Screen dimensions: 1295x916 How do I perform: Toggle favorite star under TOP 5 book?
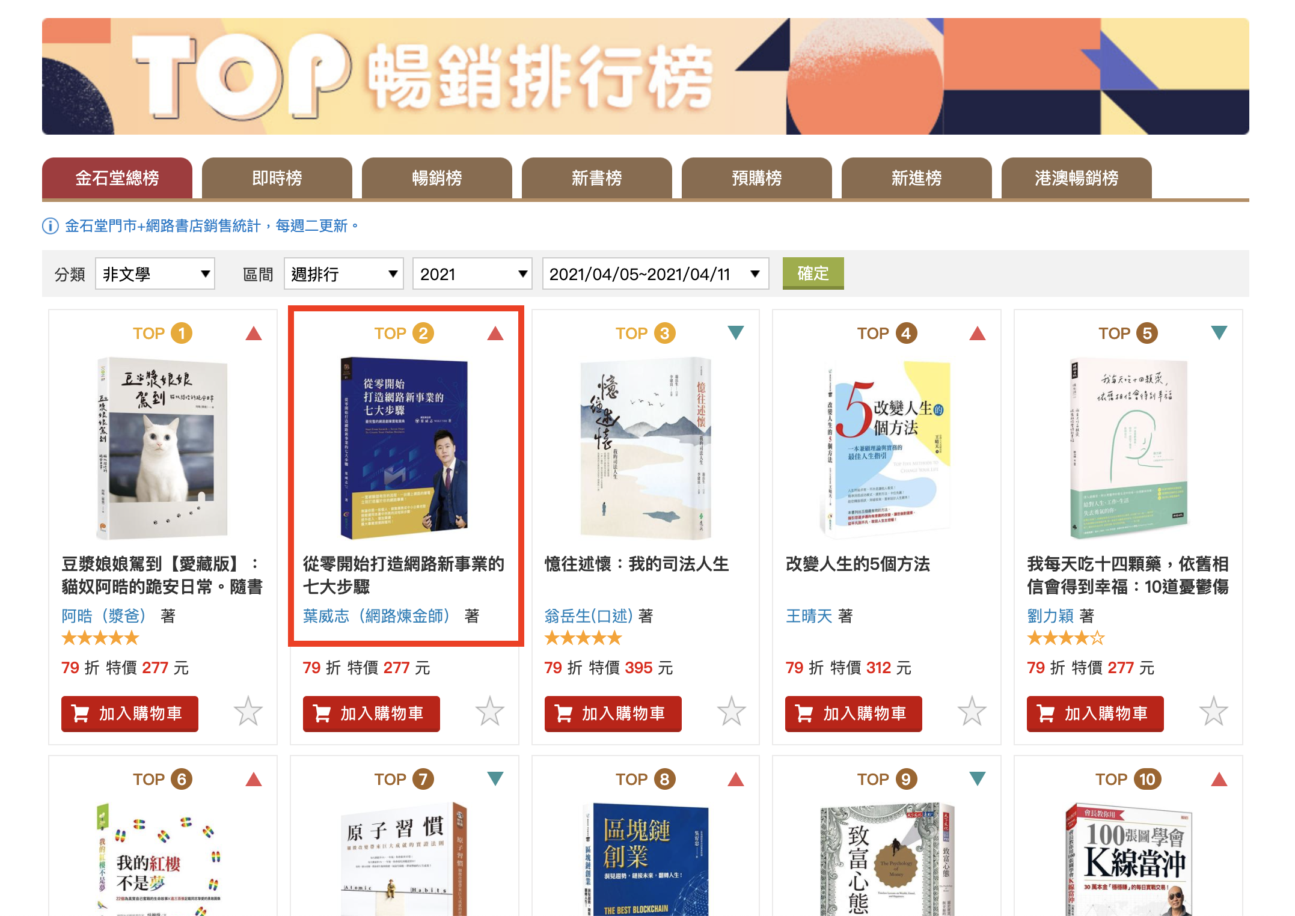pos(1213,712)
